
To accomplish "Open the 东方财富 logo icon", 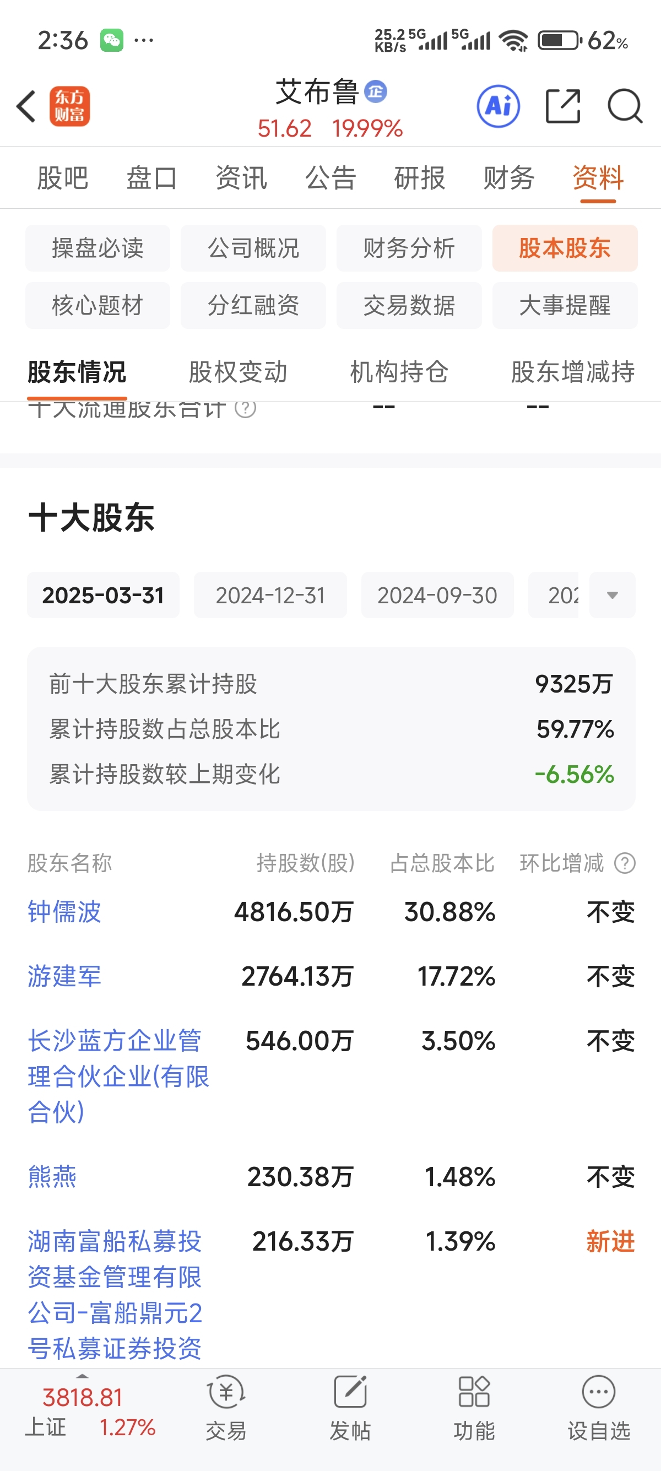I will click(x=69, y=106).
